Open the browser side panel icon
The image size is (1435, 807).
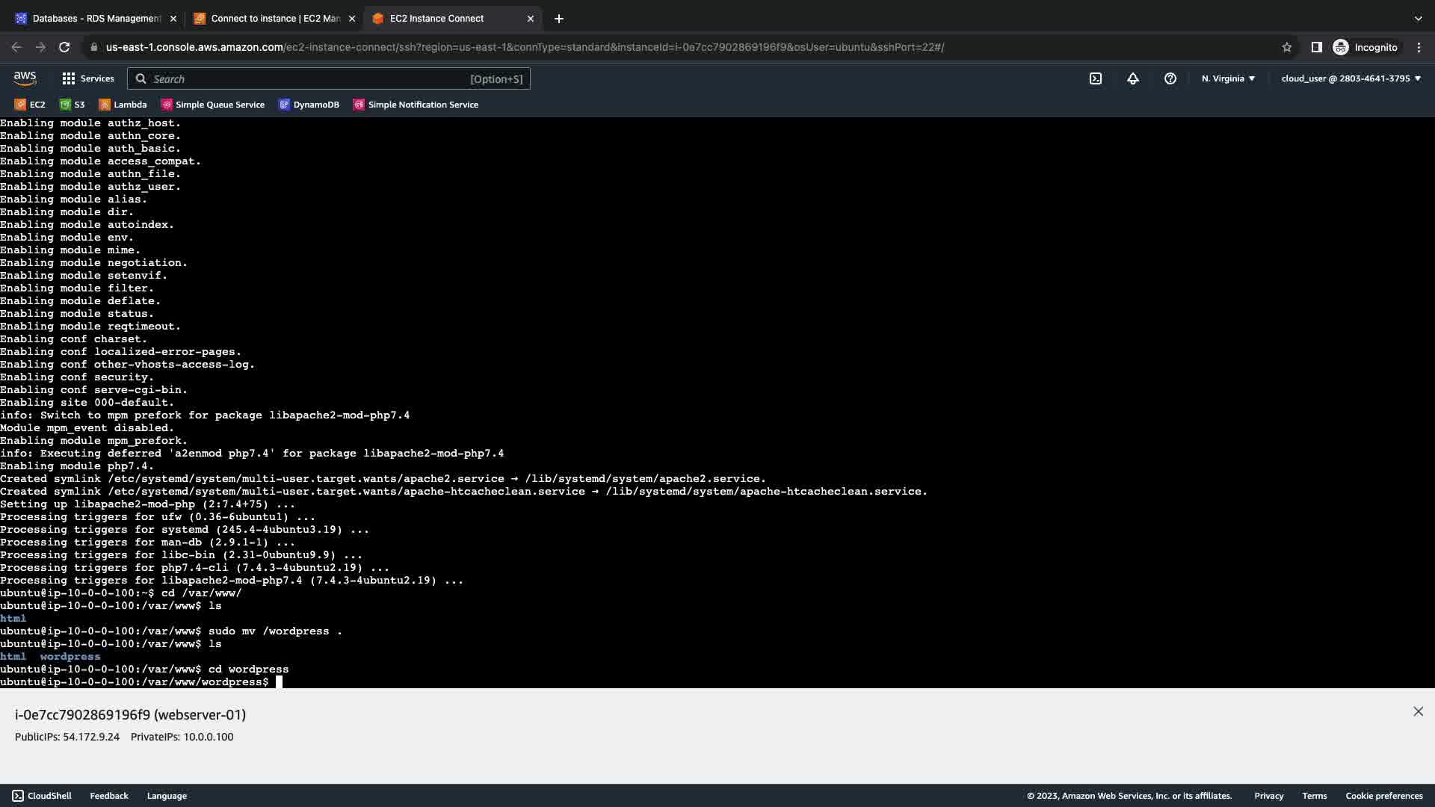[x=1316, y=47]
